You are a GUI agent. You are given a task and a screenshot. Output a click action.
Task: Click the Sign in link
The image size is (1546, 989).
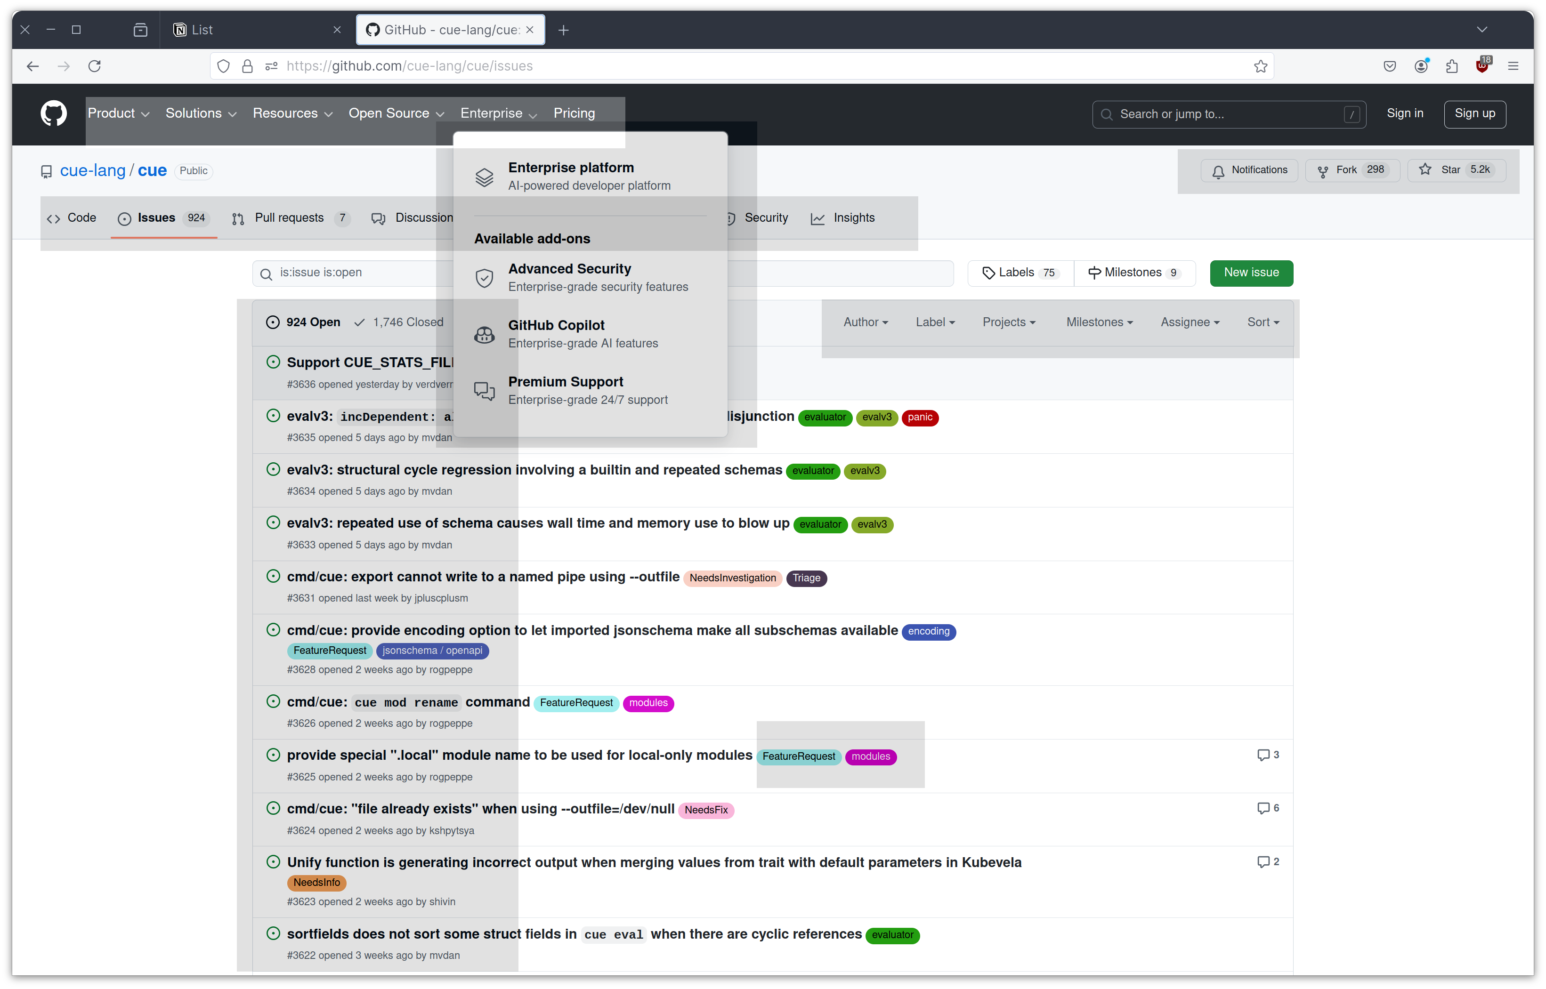tap(1404, 113)
